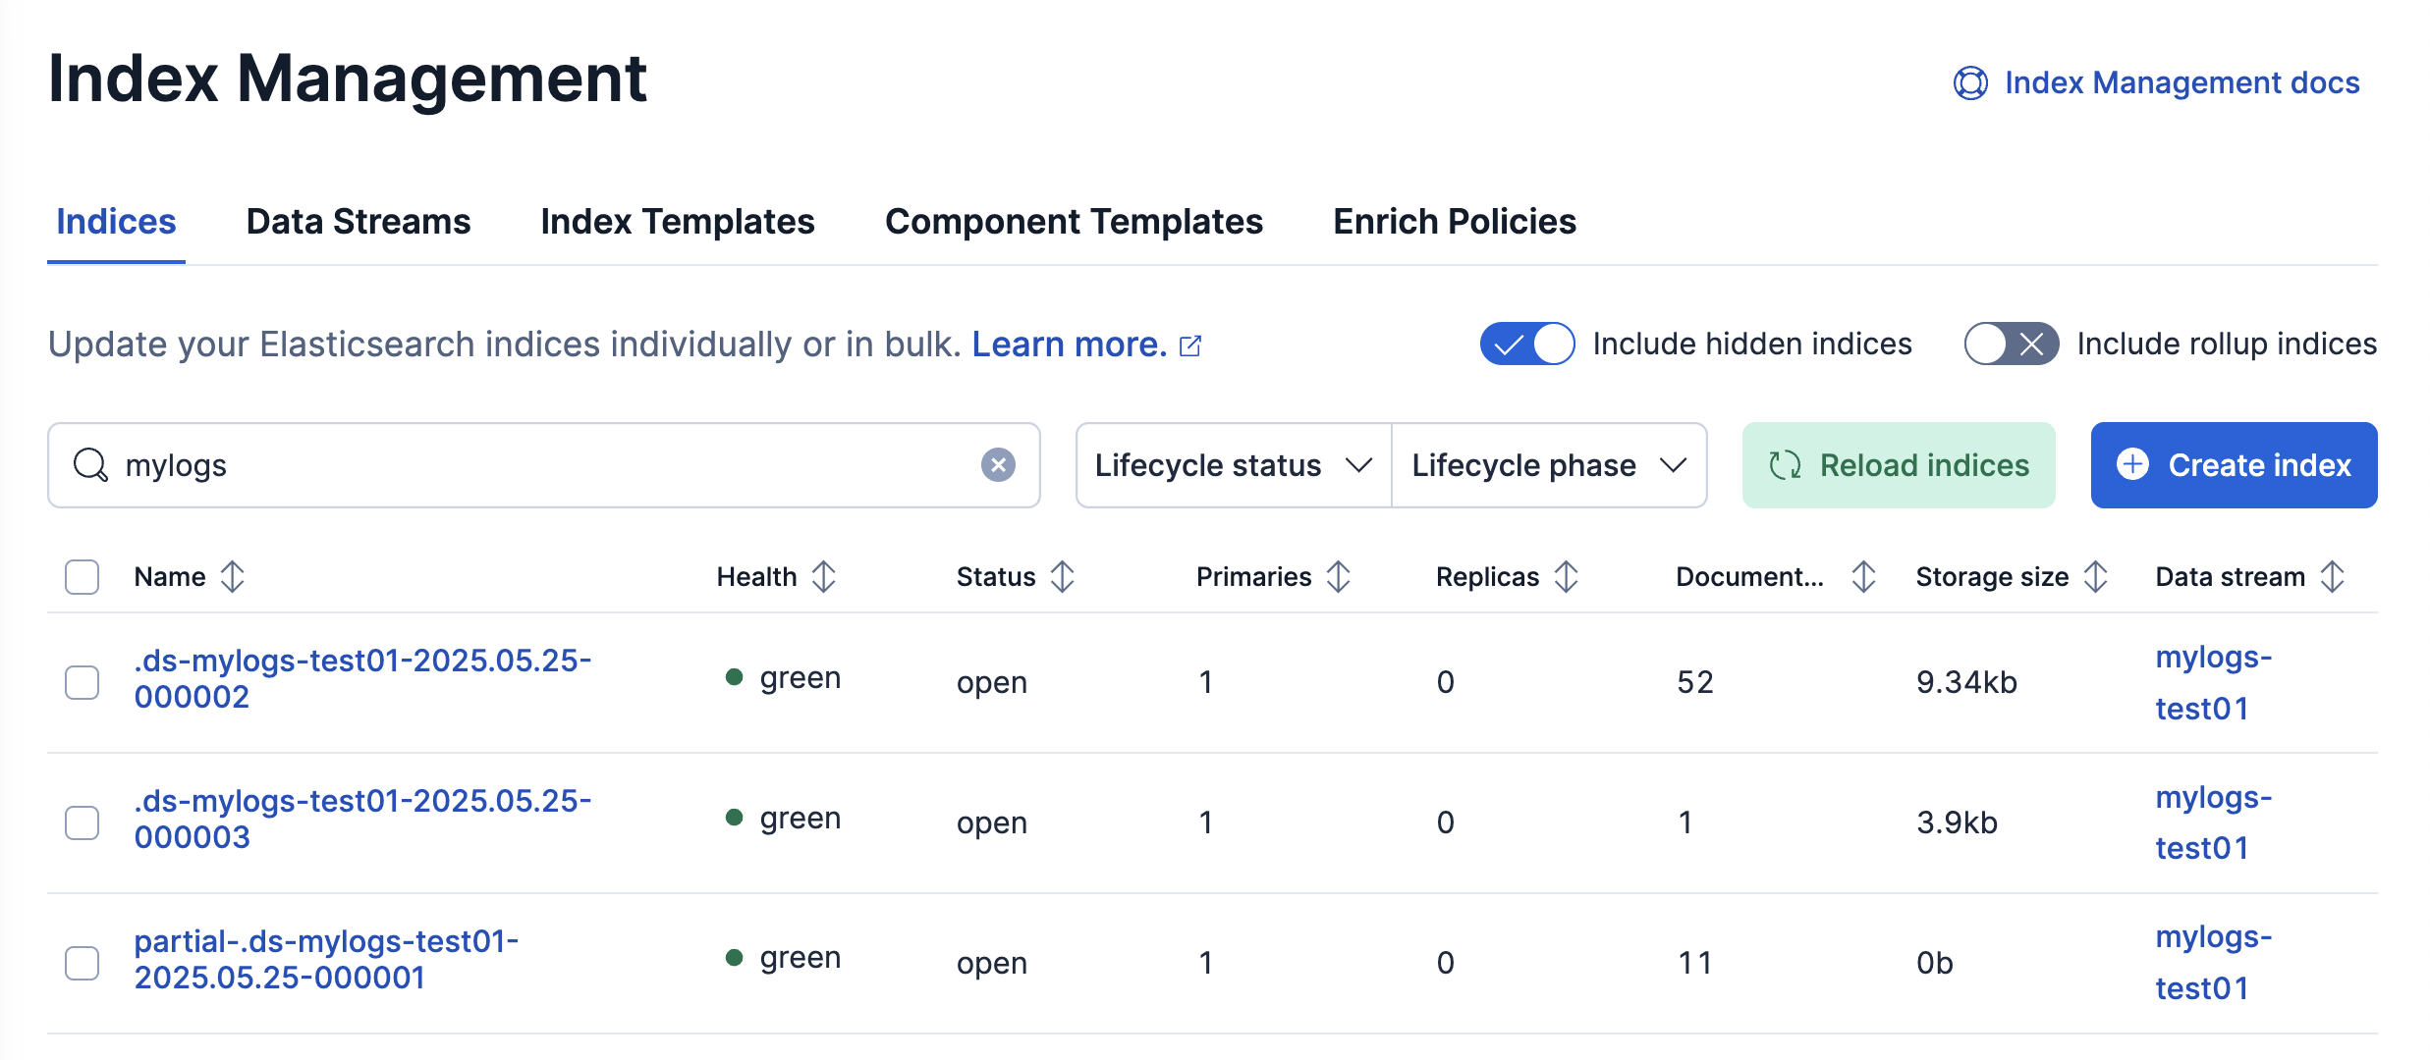Sort by Replicas column arrows

point(1566,577)
